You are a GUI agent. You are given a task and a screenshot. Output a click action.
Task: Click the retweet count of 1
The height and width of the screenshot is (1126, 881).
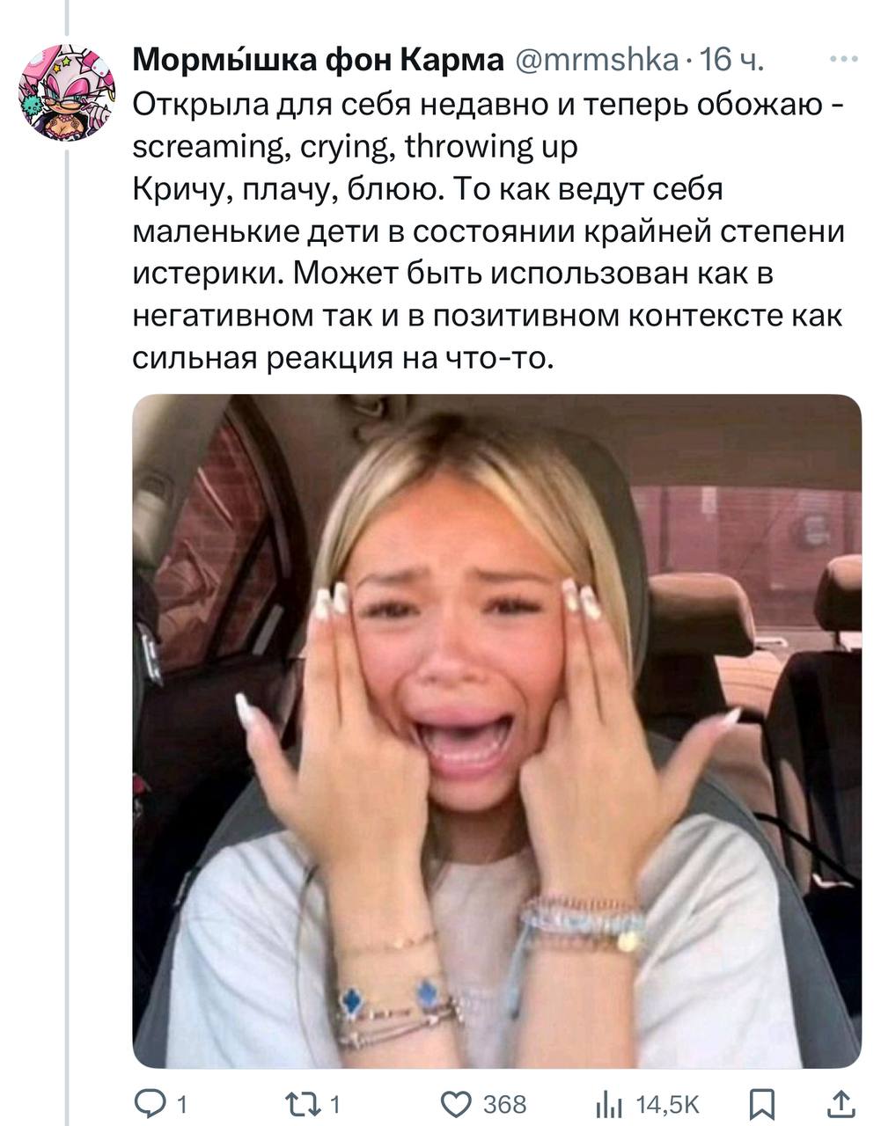point(335,1105)
